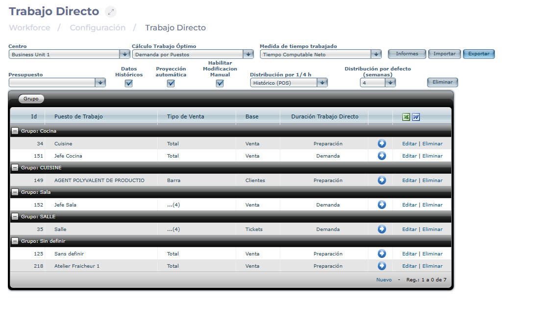Open blue arrow icon for Jefe Cocina row
This screenshot has height=323, width=535.
(x=382, y=156)
